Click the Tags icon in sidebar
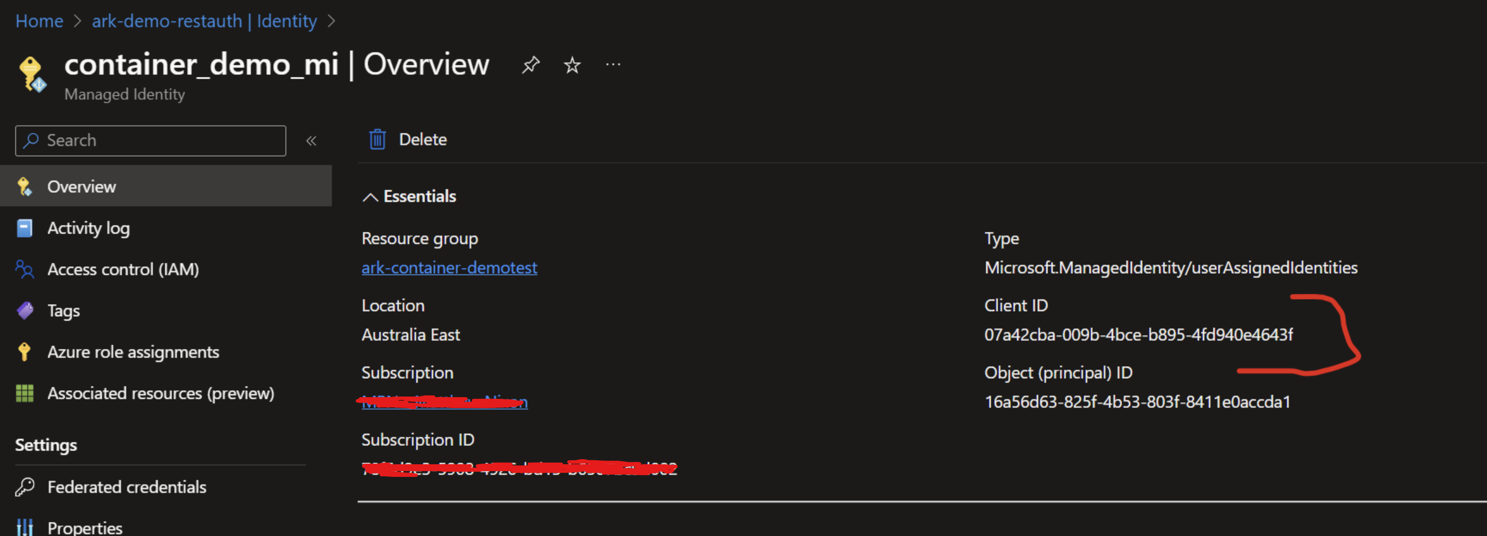The width and height of the screenshot is (1487, 536). [24, 310]
